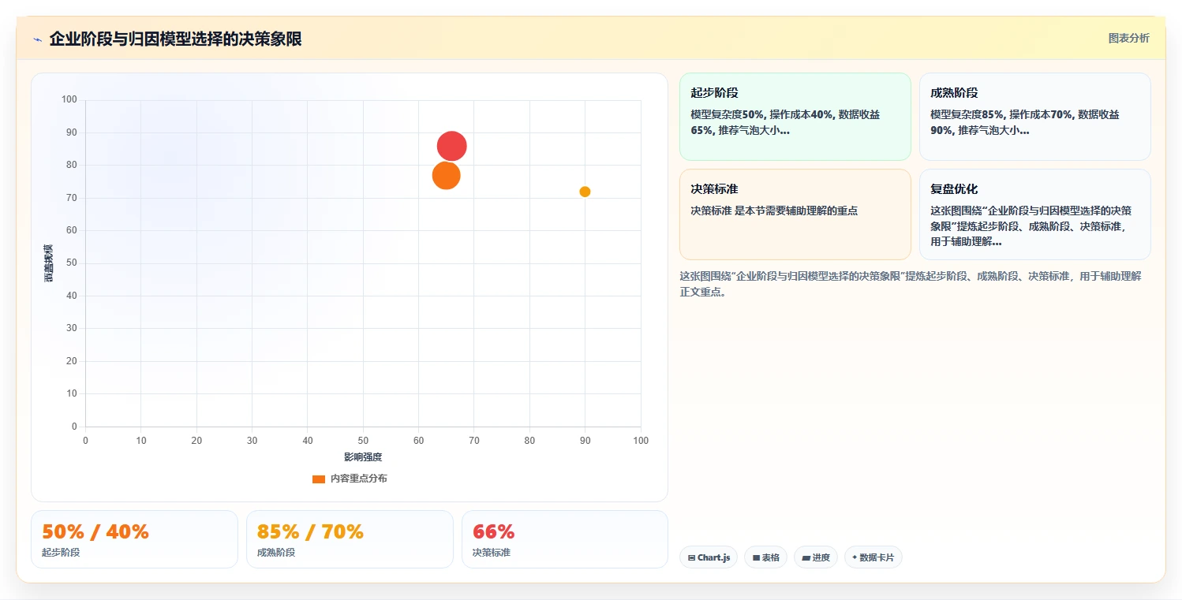1182x600 pixels.
Task: Open the 决策标准 info card
Action: [x=795, y=214]
